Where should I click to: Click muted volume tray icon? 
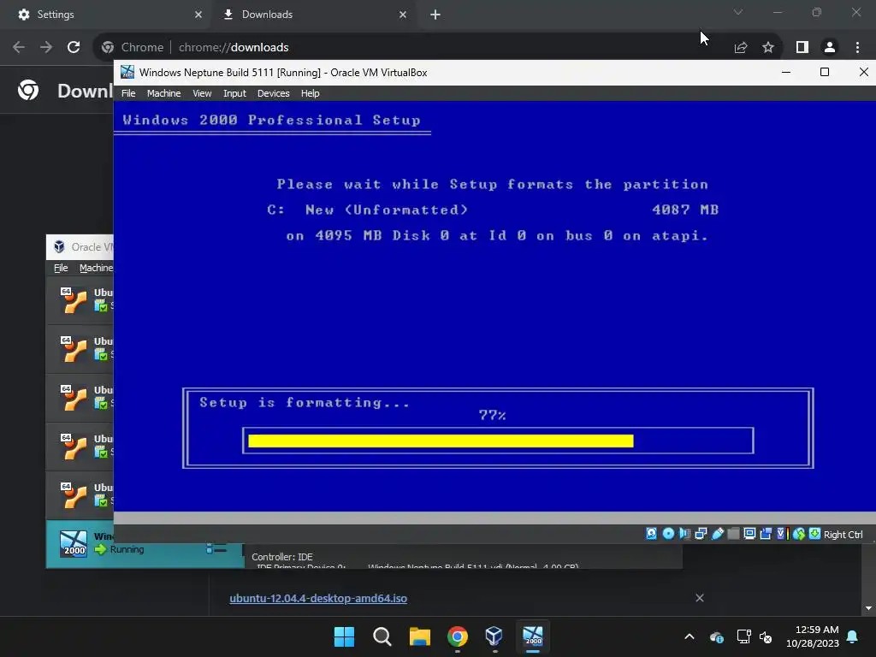[766, 636]
